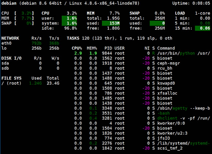
Task: Select the sda disk entry
Action: 5,63
